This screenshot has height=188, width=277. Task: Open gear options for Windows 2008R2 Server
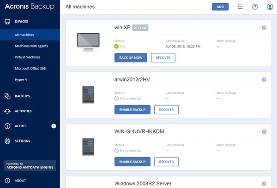coord(264,183)
